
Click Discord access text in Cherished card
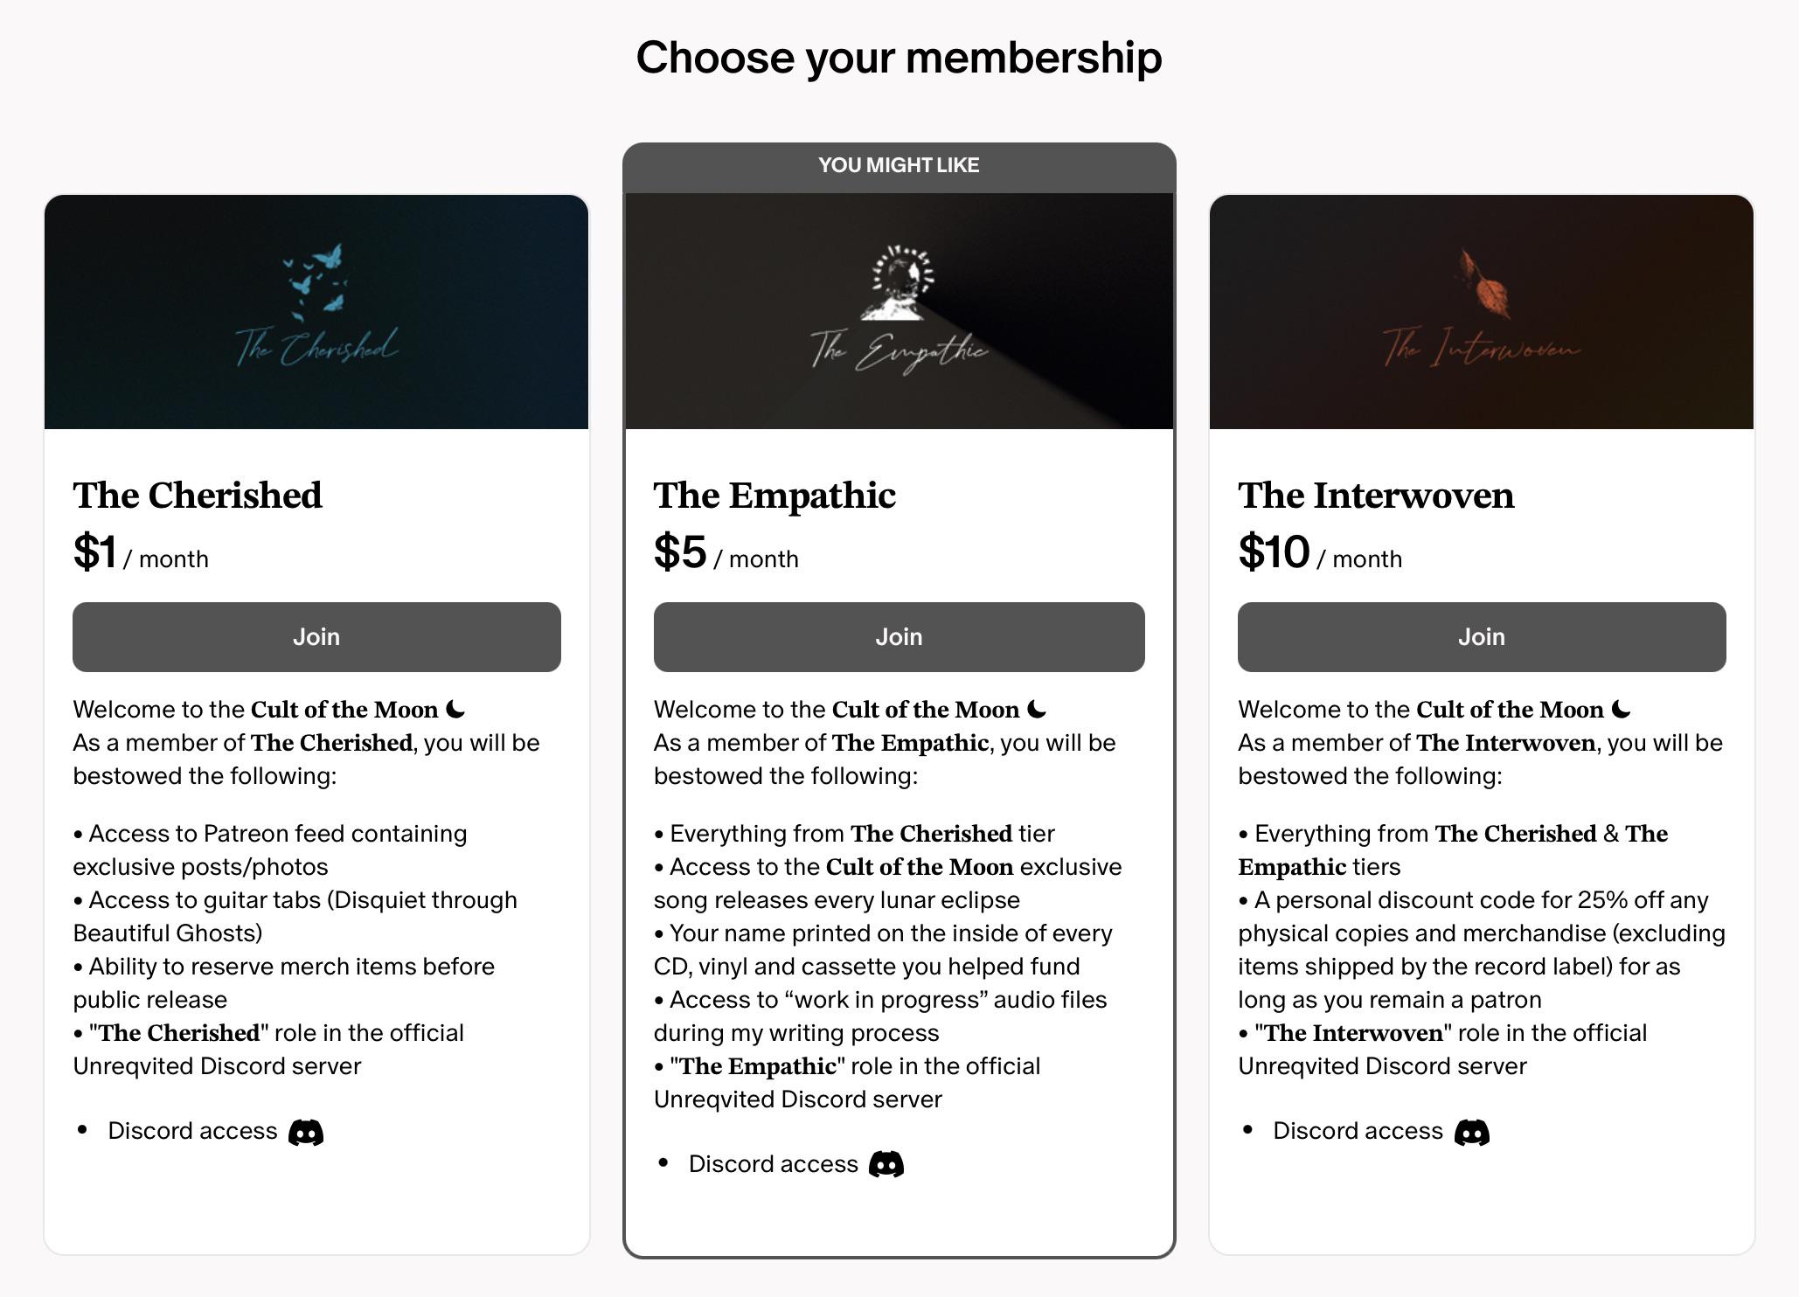(192, 1131)
